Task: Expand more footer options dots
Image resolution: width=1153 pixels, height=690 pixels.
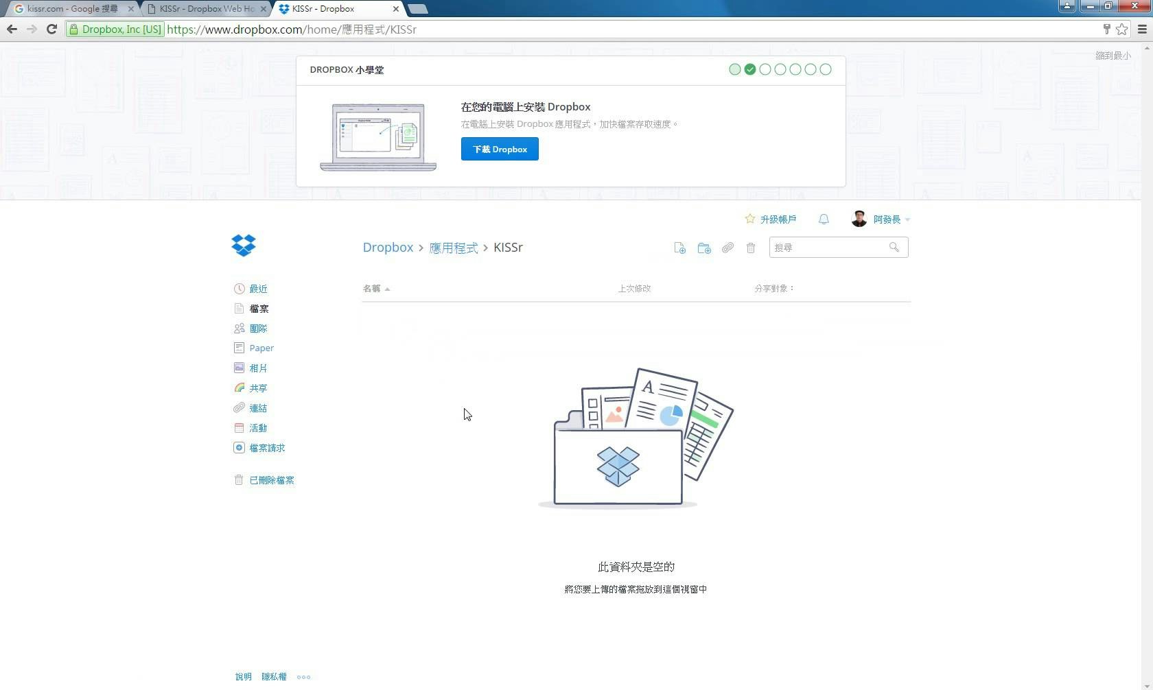Action: pos(303,677)
